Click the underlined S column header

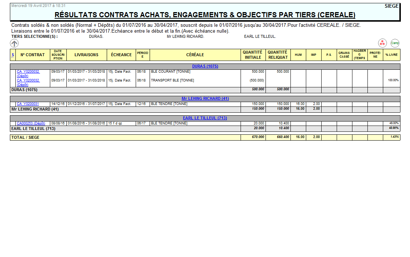point(12,54)
